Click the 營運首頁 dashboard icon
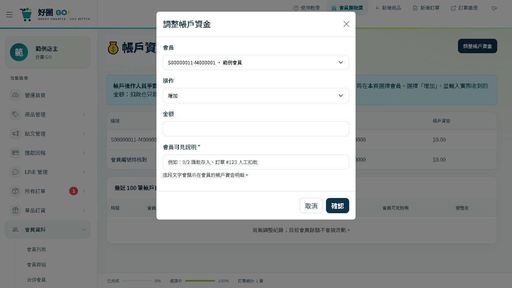Screen dimensions: 512x288 pyautogui.click(x=15, y=95)
